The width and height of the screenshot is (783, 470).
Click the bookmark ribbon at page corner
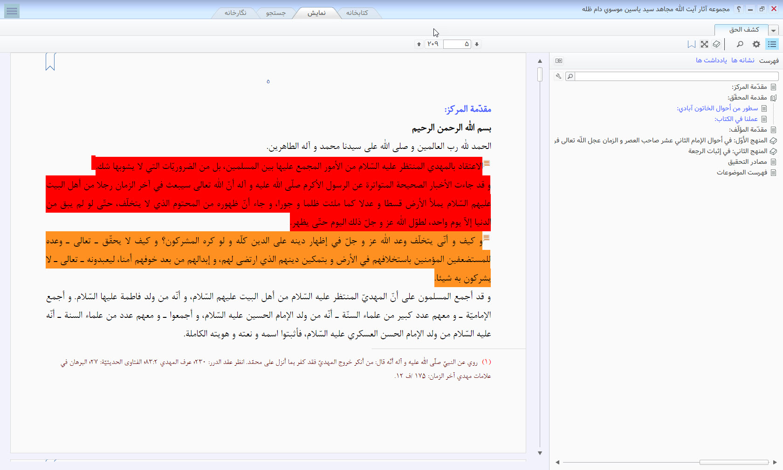tap(50, 62)
